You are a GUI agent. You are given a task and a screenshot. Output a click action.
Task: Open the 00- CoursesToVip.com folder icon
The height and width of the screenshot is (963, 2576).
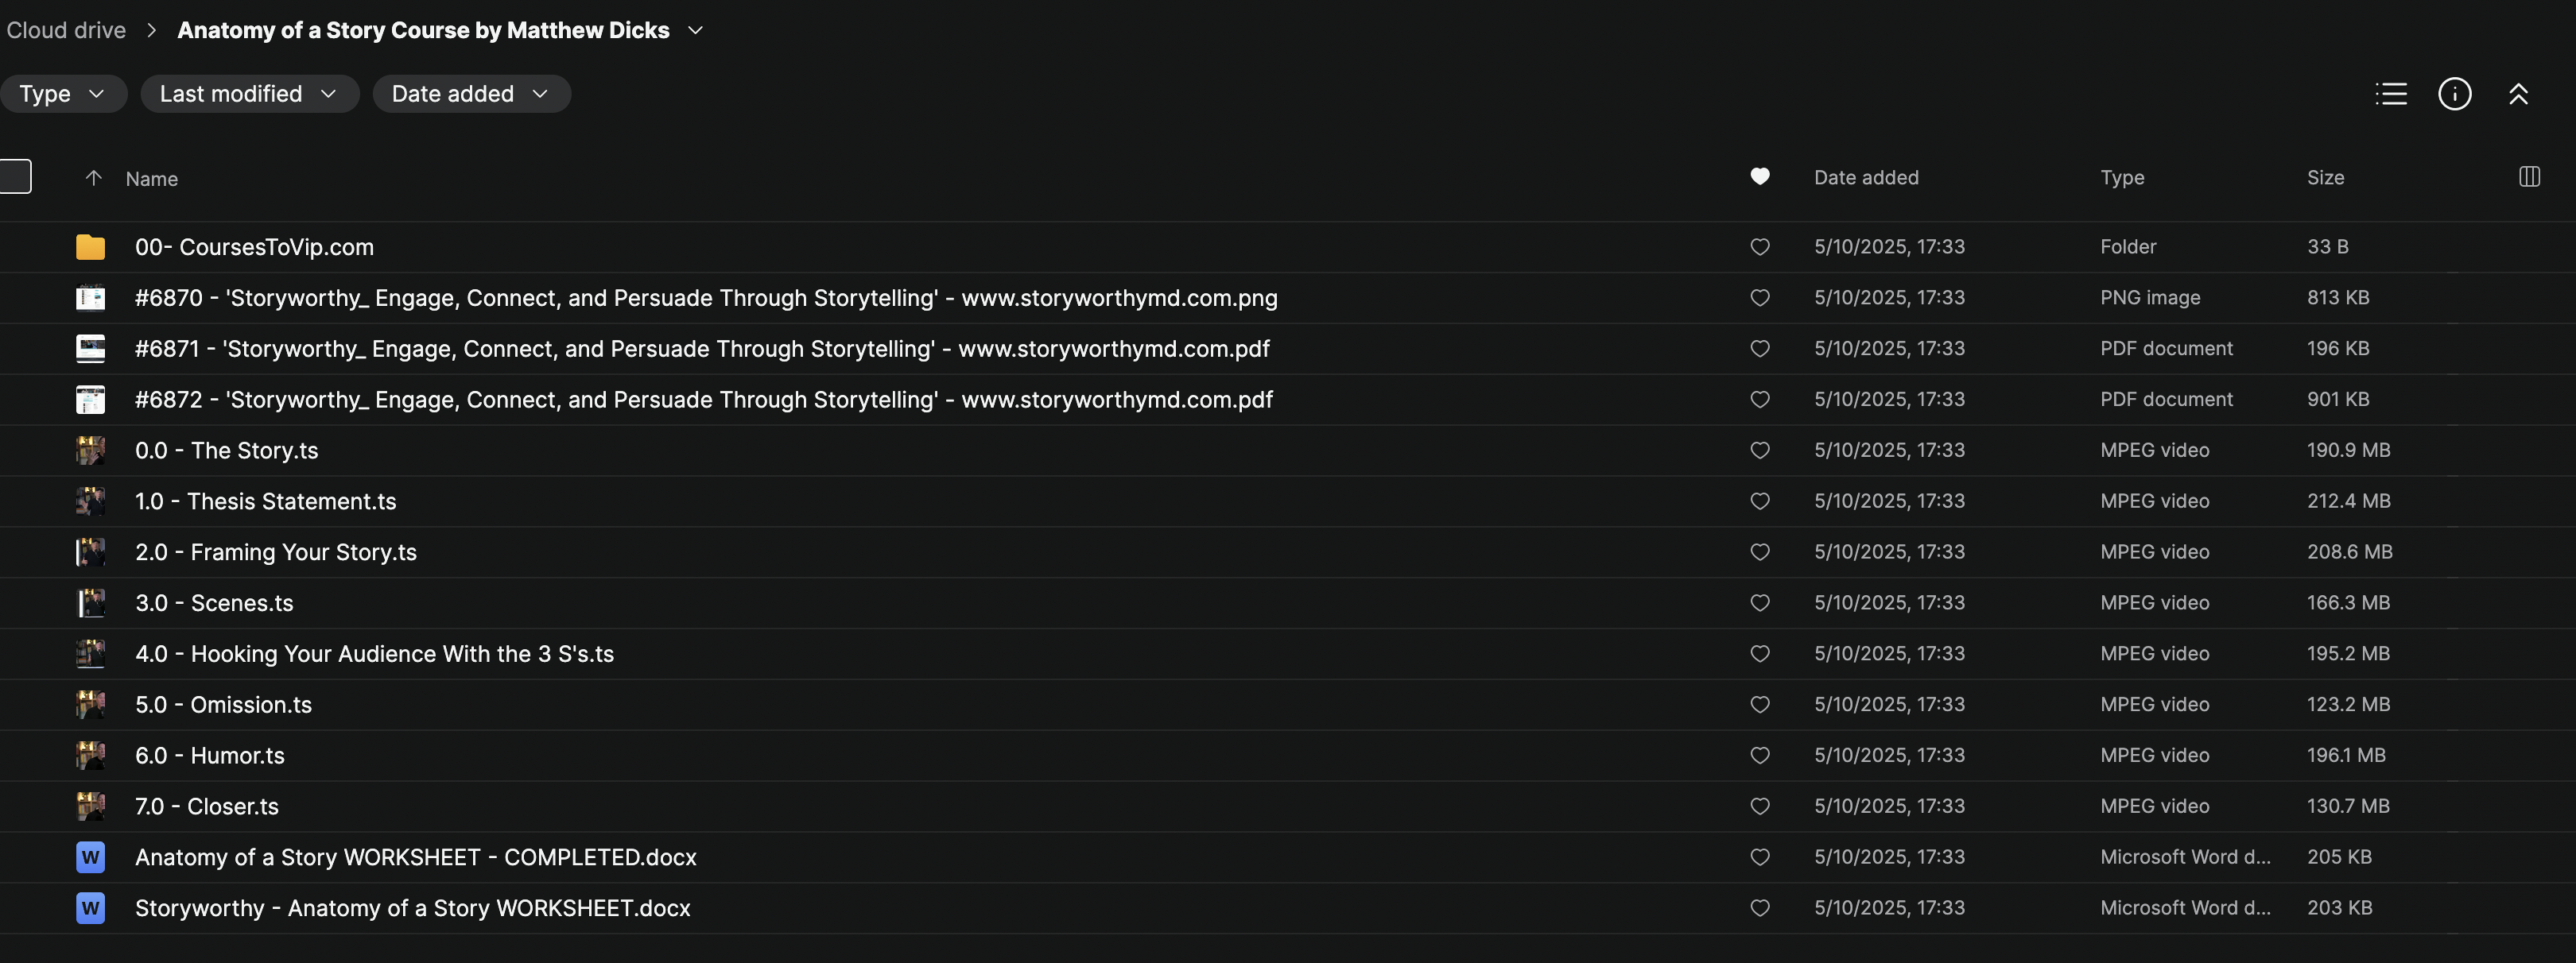point(90,247)
